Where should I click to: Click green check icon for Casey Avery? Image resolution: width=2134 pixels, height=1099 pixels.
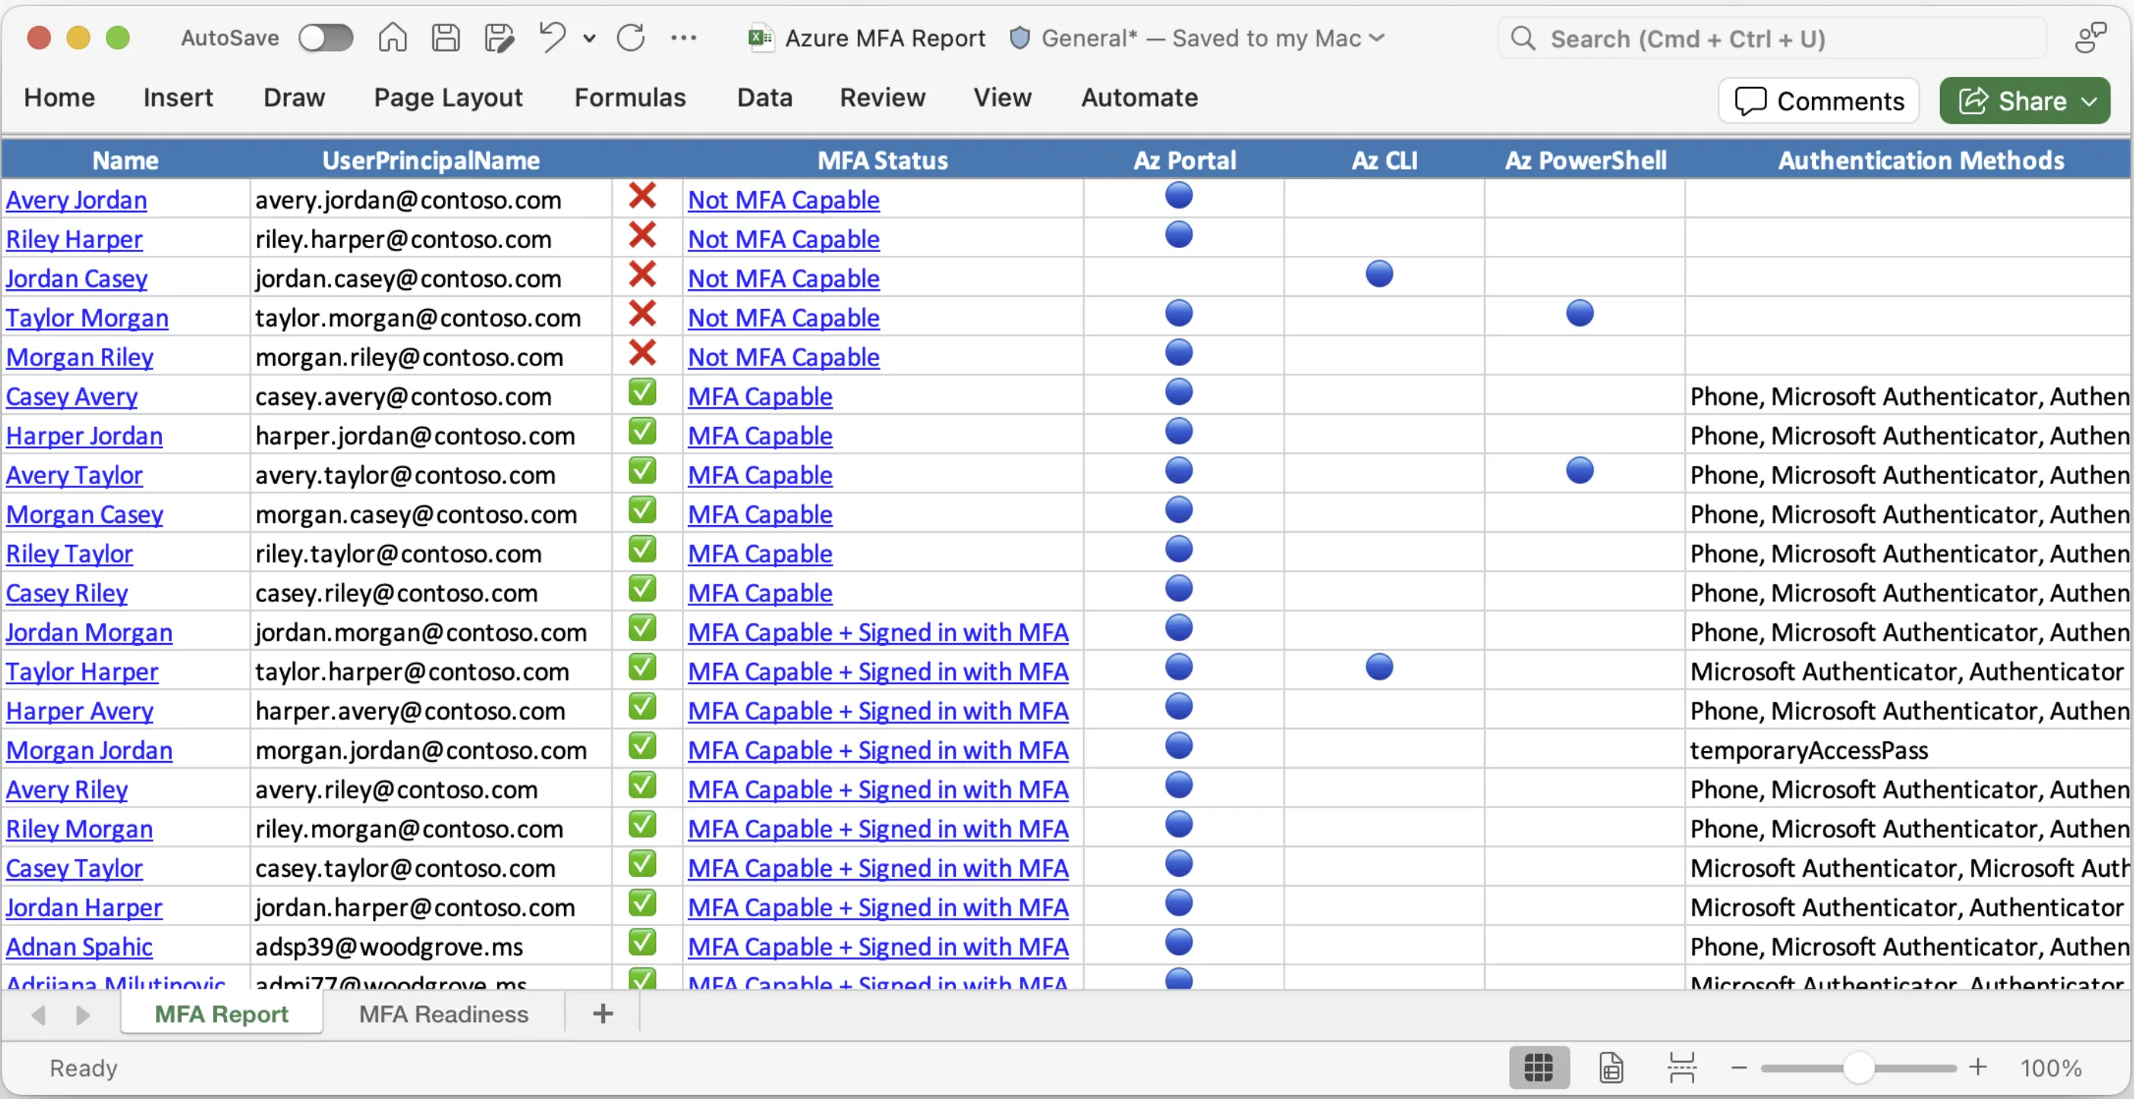642,393
